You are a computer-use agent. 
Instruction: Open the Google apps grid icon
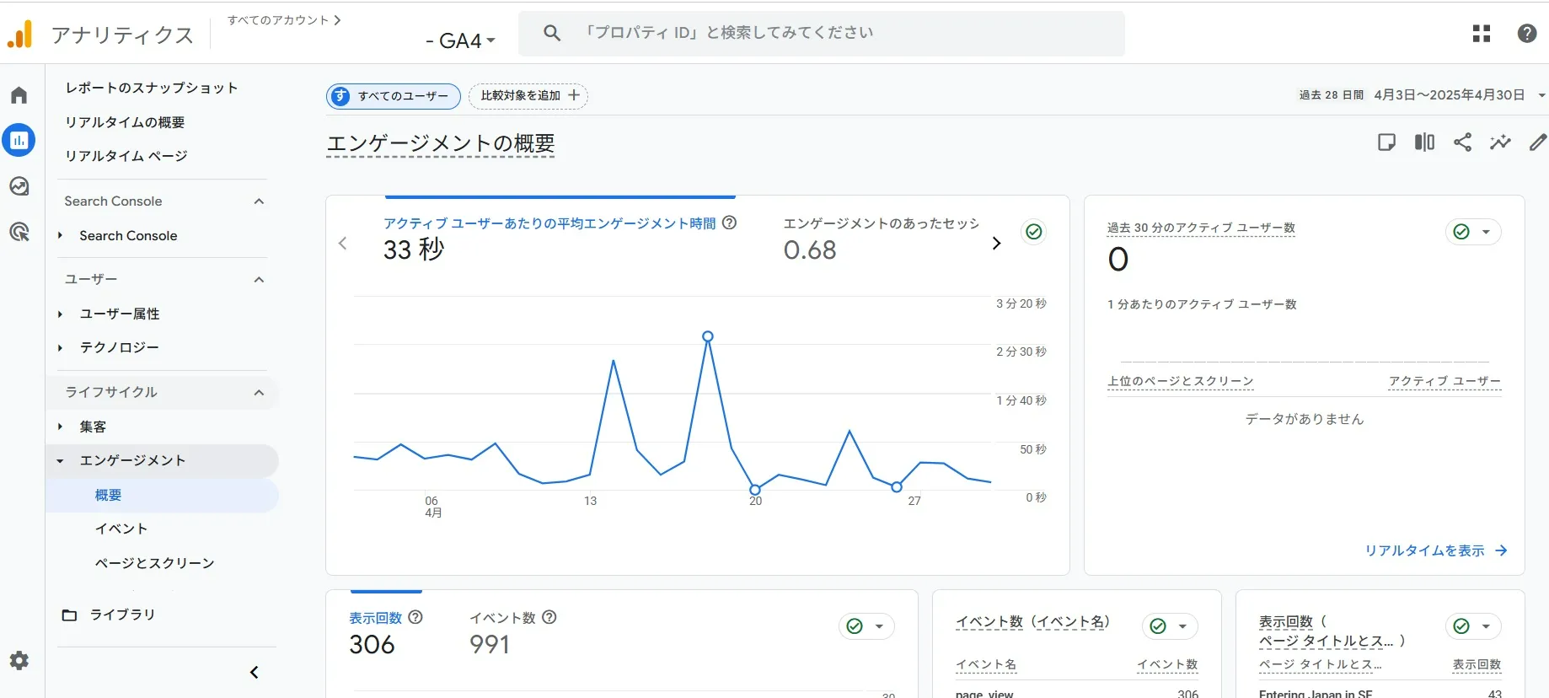click(1482, 33)
